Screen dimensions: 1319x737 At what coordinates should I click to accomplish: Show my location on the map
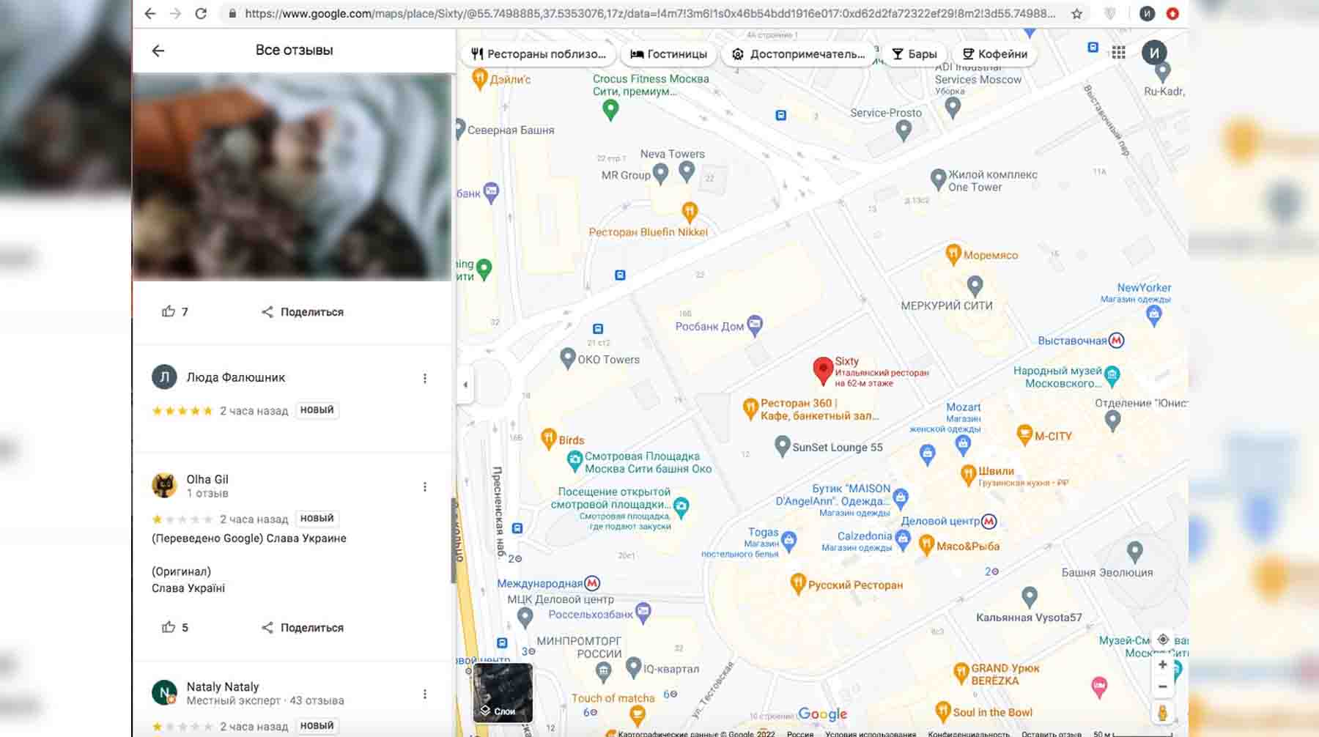pos(1162,640)
